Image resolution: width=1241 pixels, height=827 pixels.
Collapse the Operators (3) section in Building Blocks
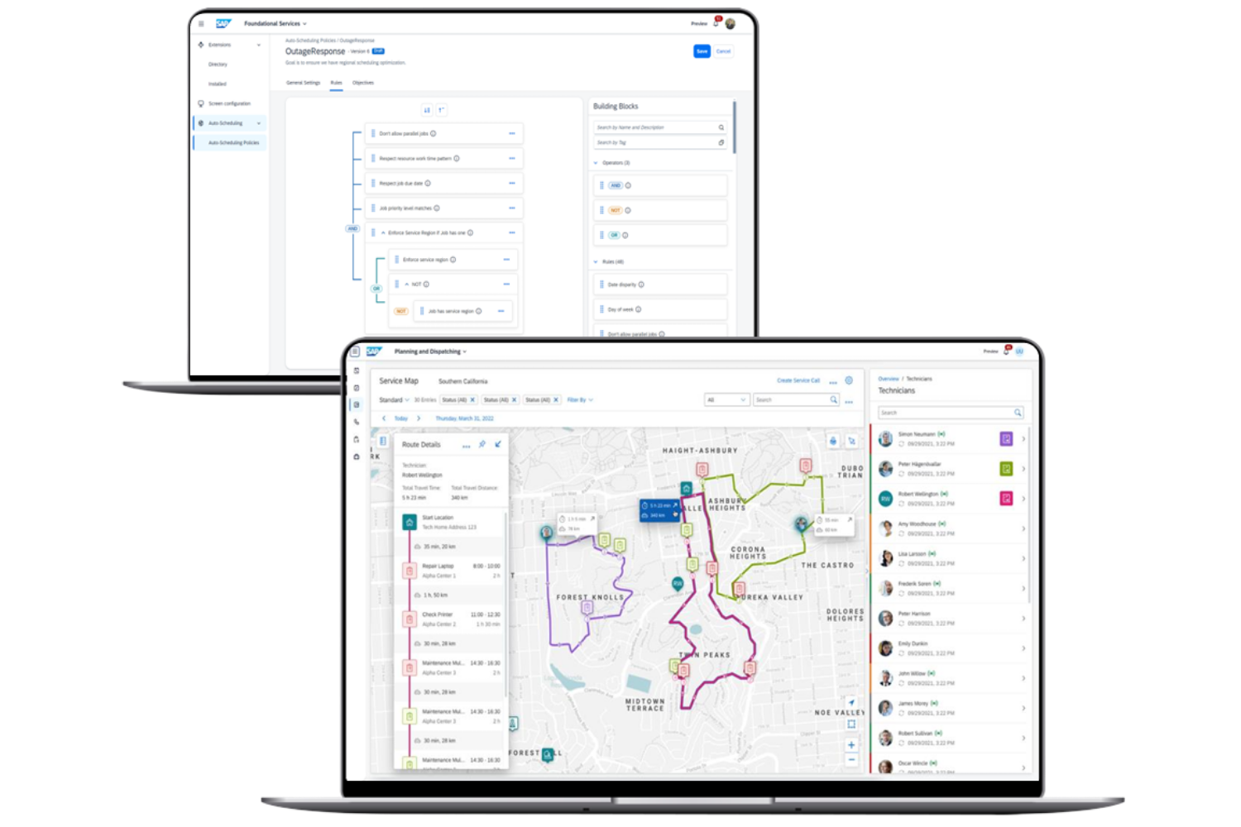pos(596,163)
